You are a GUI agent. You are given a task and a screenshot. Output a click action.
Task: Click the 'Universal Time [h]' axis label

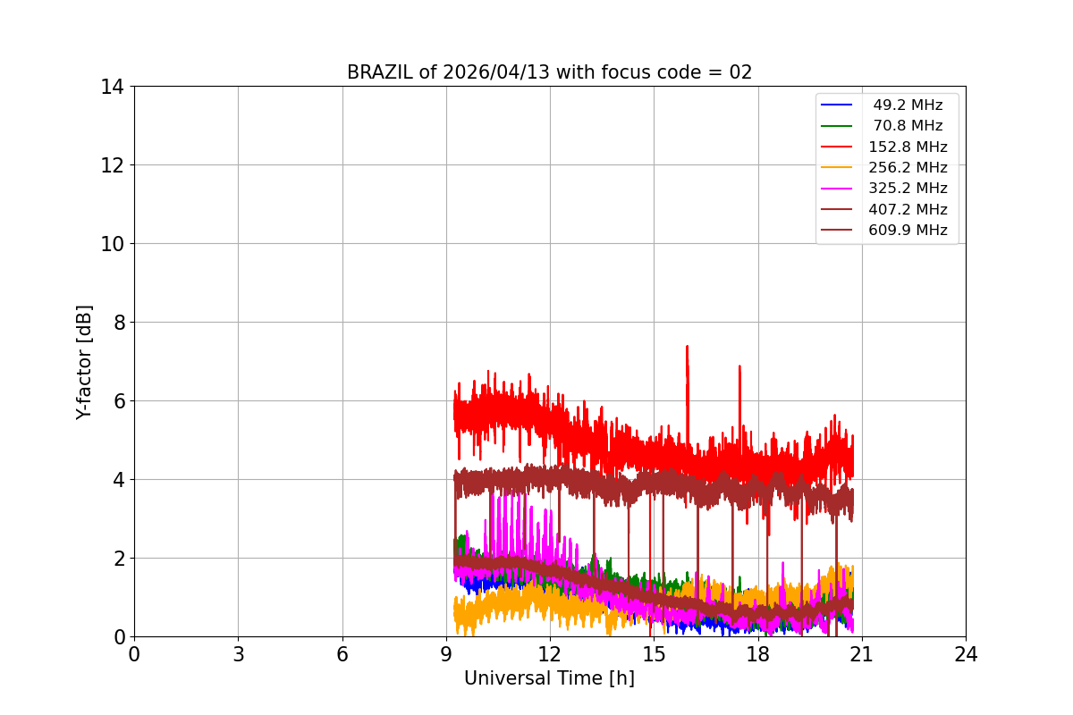(549, 678)
